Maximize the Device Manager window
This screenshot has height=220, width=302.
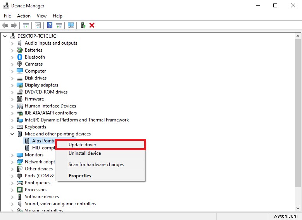click(x=275, y=5)
